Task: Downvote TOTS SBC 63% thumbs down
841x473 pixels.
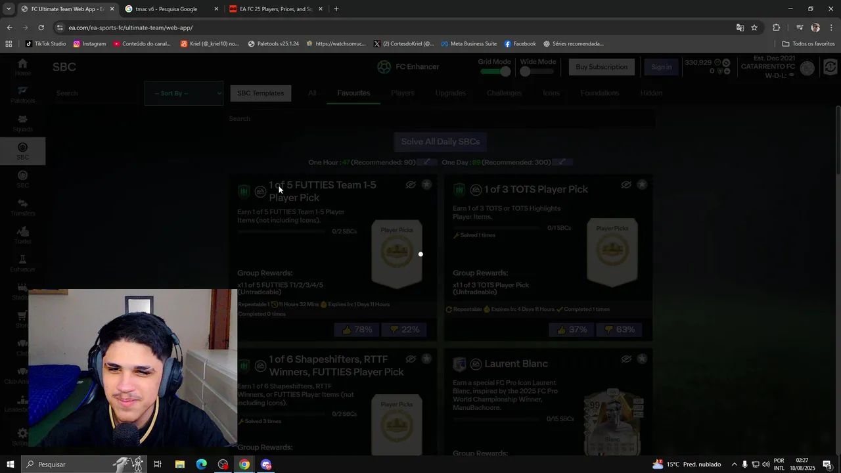Action: pos(620,330)
